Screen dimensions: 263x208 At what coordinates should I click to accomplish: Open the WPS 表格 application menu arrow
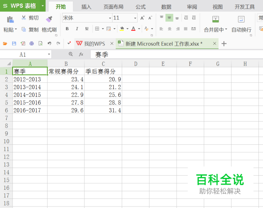point(43,6)
